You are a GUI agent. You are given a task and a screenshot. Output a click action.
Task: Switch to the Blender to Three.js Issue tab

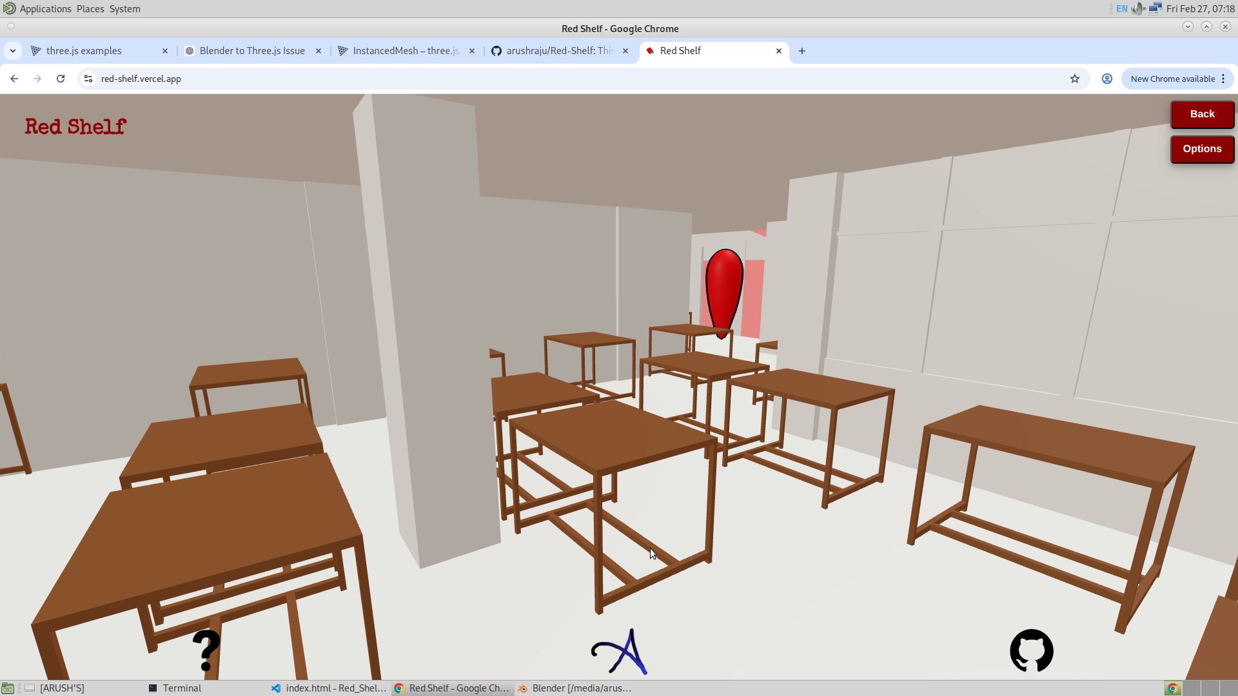[251, 51]
